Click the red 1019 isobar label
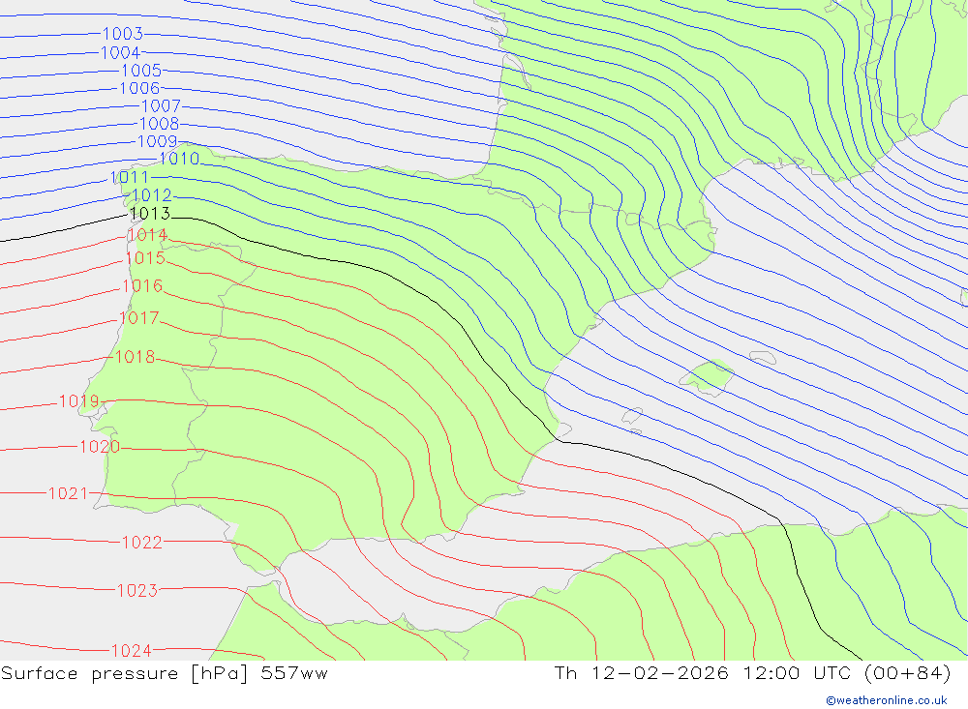This screenshot has height=709, width=968. (x=79, y=401)
